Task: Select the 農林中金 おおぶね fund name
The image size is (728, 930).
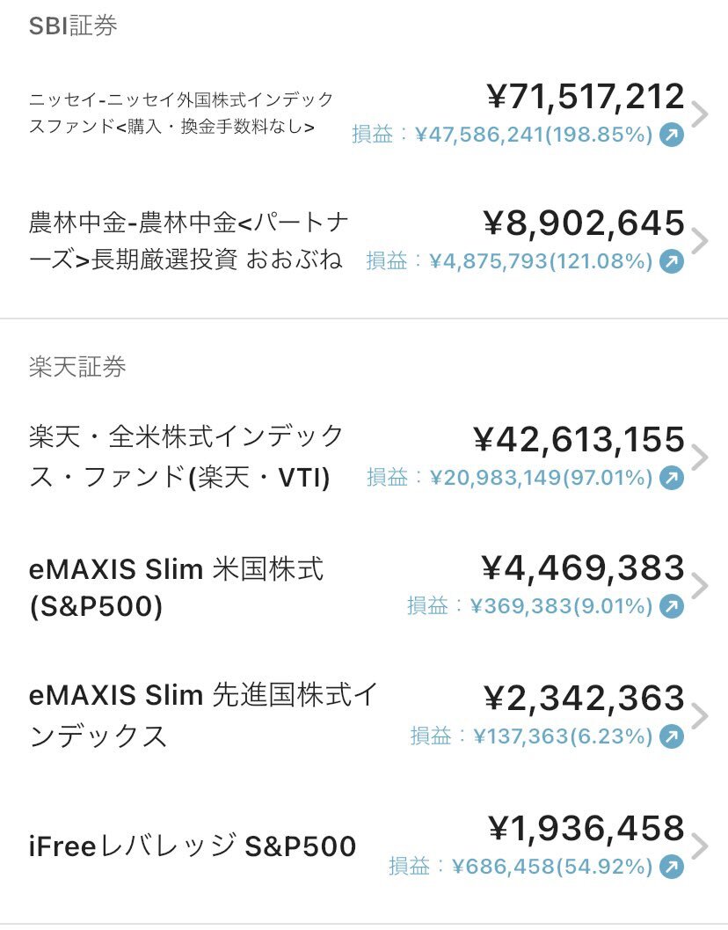Action: [x=188, y=241]
